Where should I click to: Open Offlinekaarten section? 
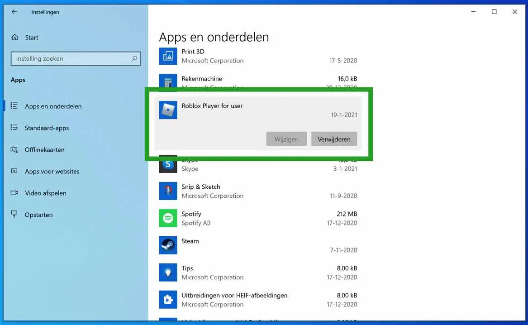click(x=44, y=149)
